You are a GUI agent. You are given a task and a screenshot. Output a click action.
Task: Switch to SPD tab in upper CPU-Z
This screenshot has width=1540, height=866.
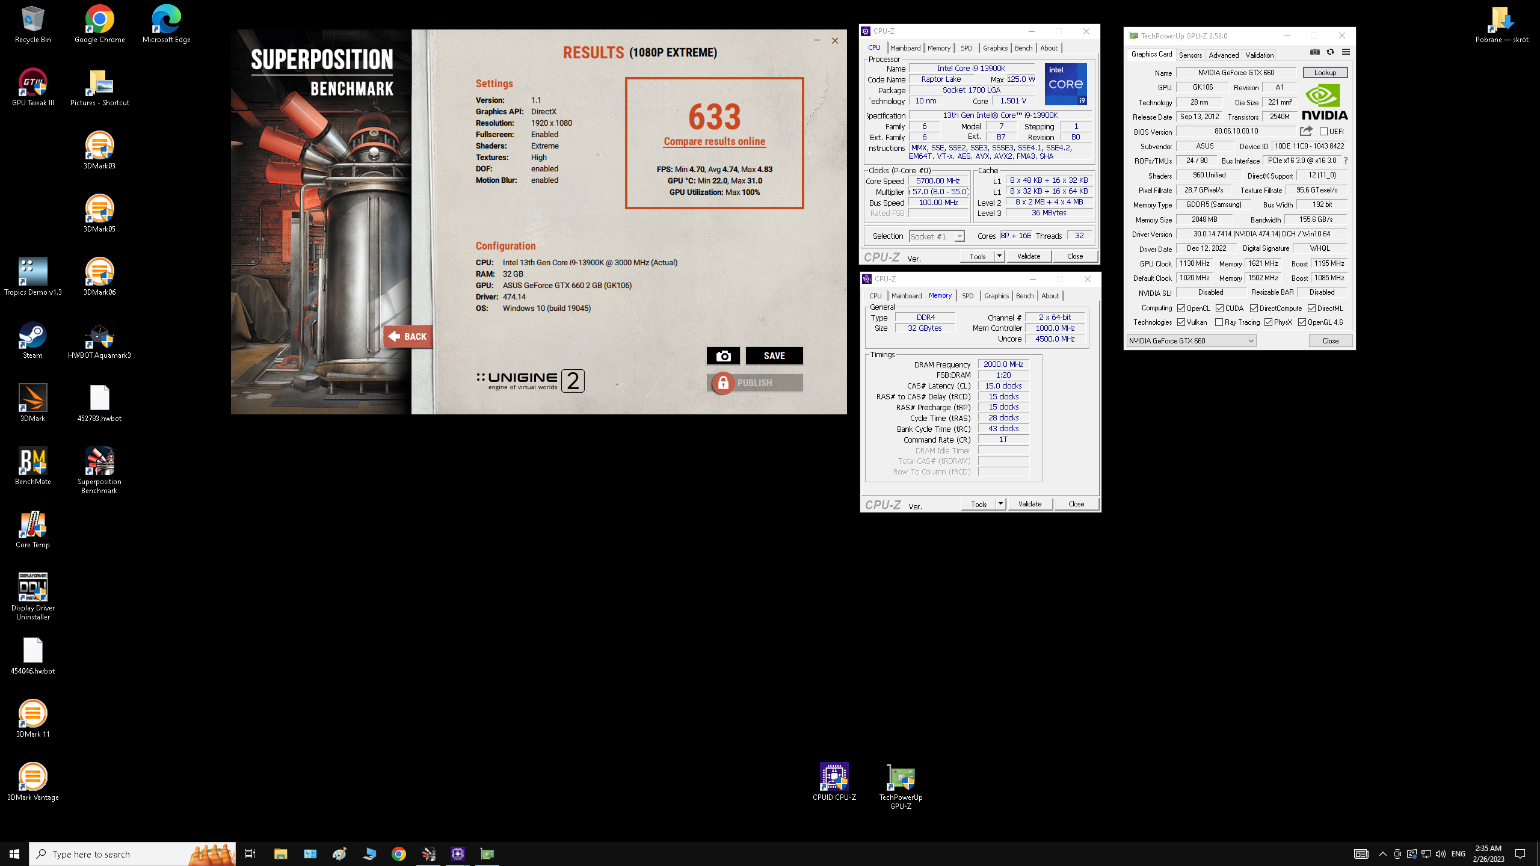pyautogui.click(x=966, y=48)
